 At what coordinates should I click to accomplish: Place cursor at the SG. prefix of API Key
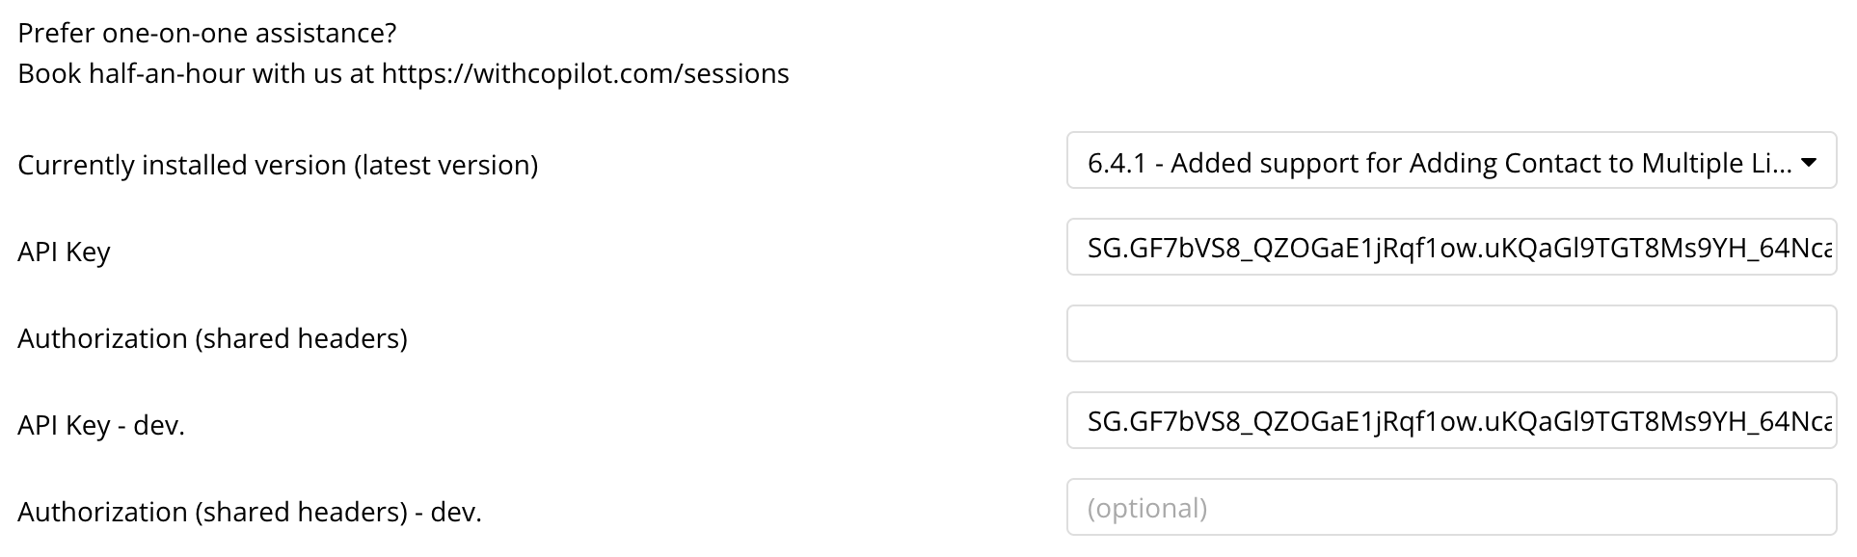(1106, 249)
